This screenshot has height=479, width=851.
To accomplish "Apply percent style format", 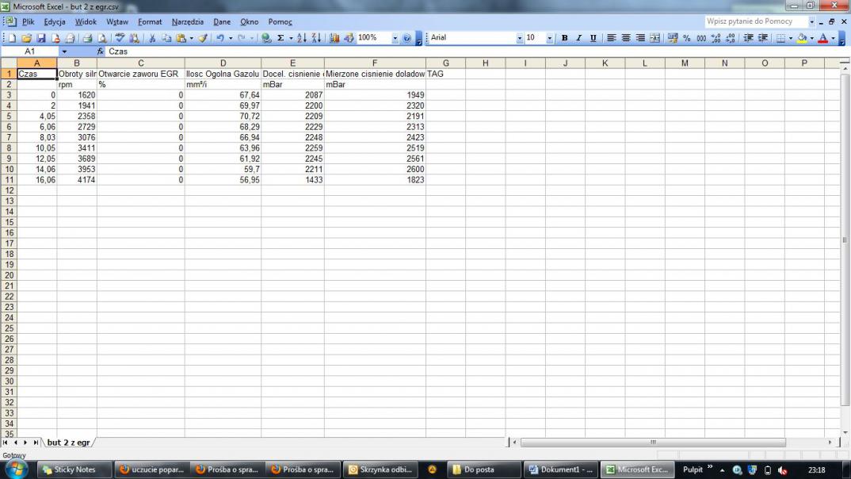I will (687, 38).
